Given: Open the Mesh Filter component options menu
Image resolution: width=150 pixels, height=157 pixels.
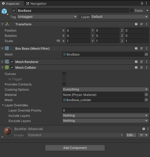Looking at the screenshot, I should pos(147,48).
